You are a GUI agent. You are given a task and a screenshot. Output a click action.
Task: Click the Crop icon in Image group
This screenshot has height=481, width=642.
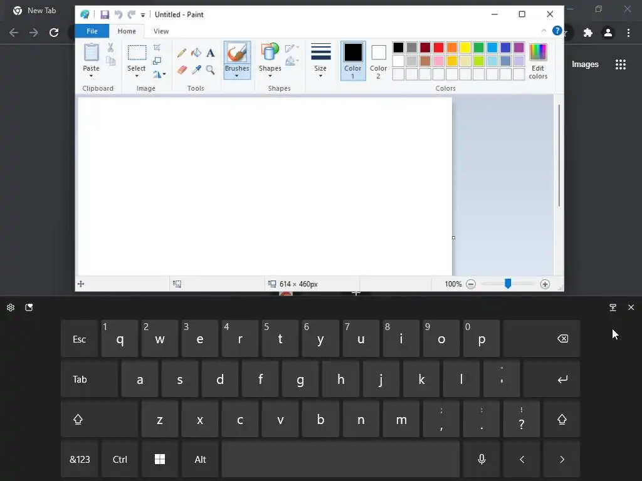pyautogui.click(x=157, y=48)
